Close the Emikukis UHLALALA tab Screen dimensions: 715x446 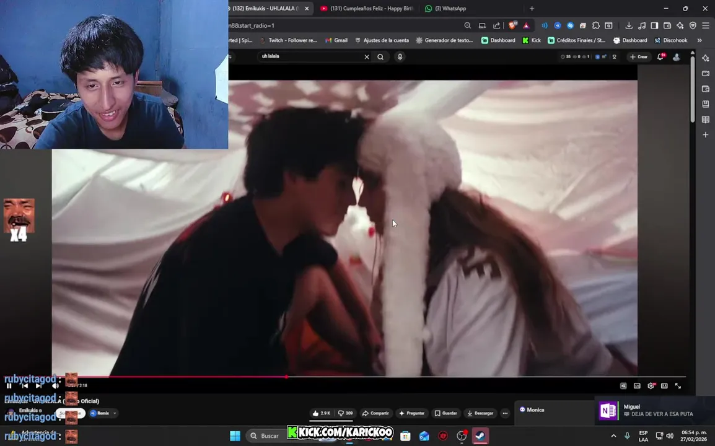coord(307,8)
